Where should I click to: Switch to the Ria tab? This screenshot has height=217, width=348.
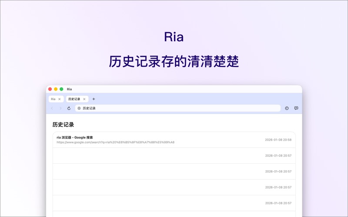point(56,99)
